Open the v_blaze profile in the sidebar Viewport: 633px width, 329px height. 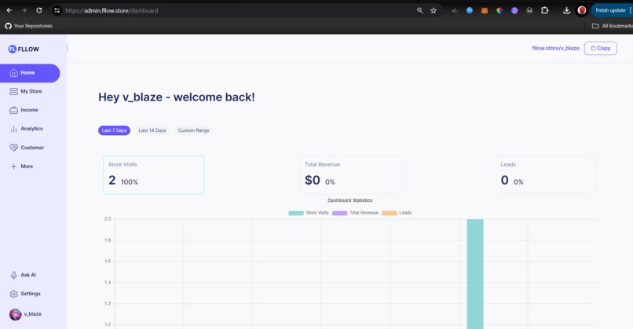point(25,314)
